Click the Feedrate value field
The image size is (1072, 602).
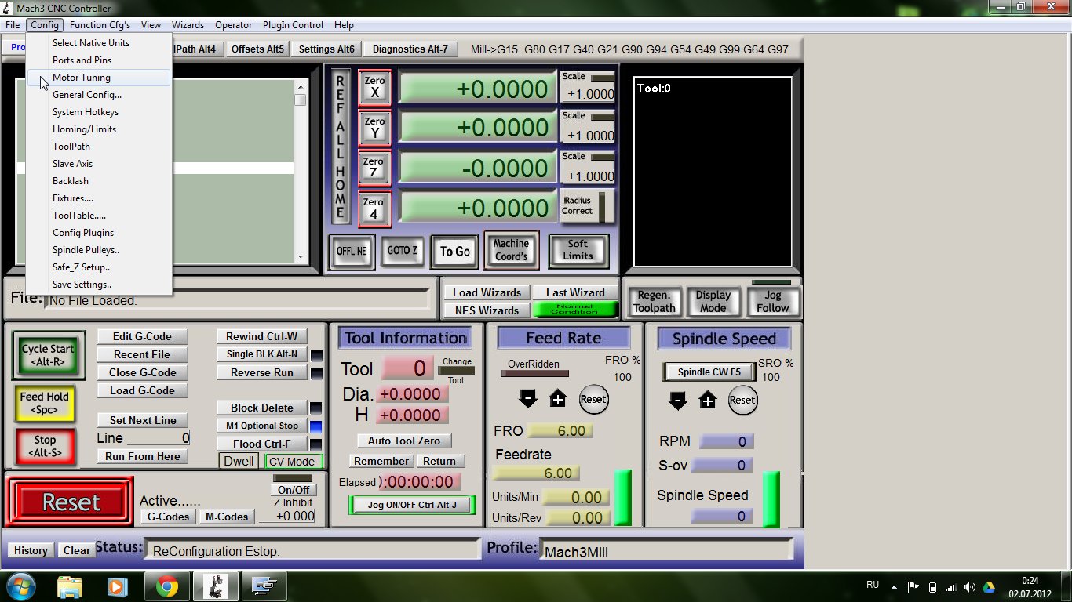(537, 473)
